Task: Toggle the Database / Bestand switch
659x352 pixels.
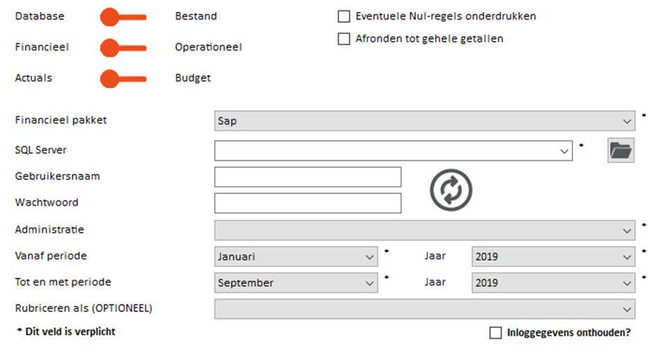Action: pyautogui.click(x=123, y=17)
